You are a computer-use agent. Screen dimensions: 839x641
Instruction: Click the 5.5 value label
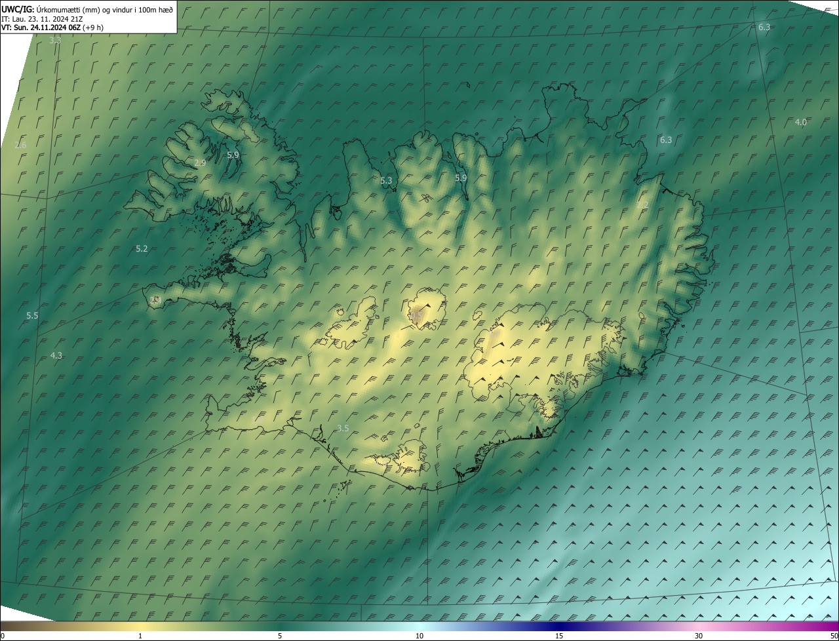pyautogui.click(x=32, y=316)
